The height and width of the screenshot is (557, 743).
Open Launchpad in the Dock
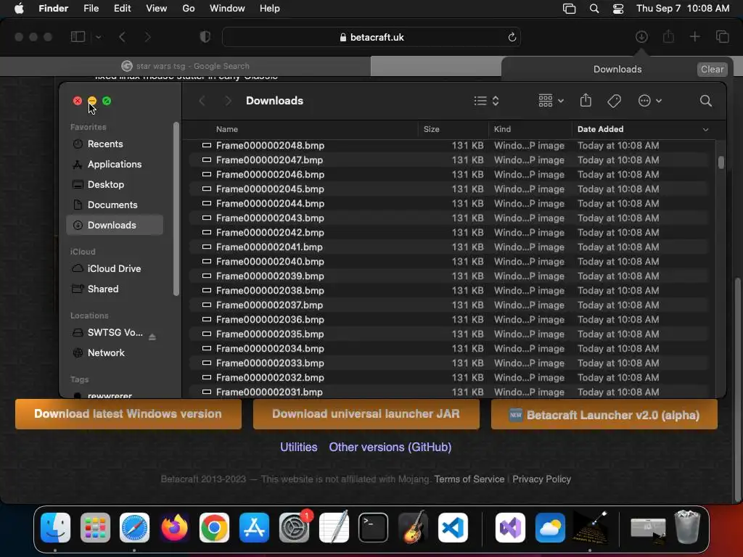95,527
